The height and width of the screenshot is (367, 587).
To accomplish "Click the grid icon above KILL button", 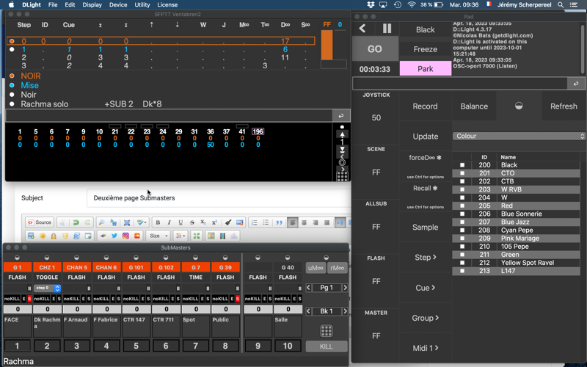I will tap(327, 331).
